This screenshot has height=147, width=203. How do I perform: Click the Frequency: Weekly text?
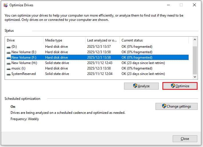coord(25,119)
